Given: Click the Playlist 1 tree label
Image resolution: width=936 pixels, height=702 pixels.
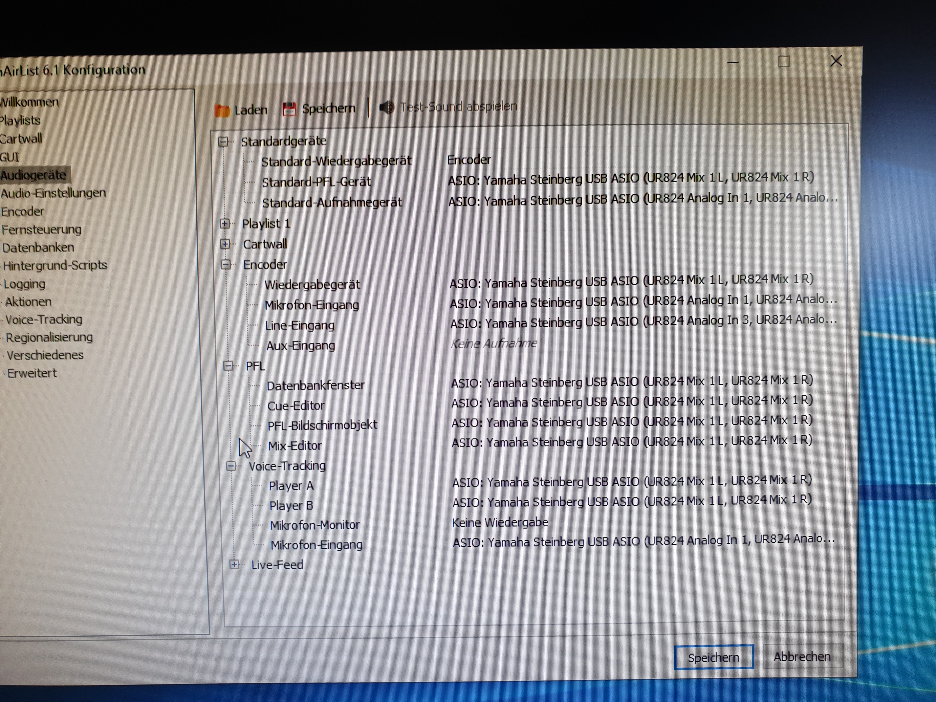Looking at the screenshot, I should point(266,224).
